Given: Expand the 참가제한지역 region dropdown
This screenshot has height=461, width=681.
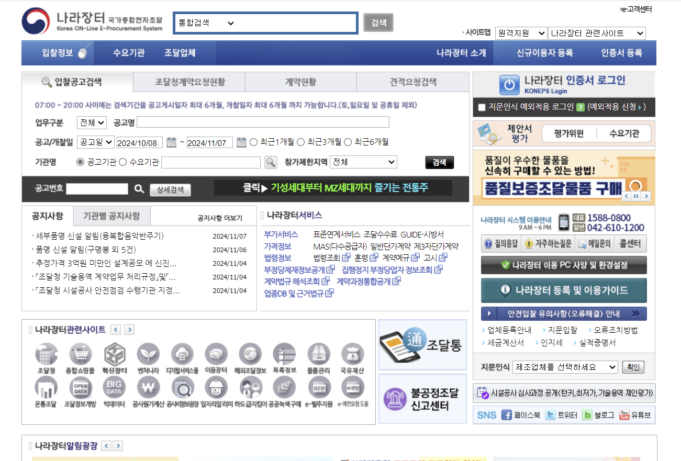Looking at the screenshot, I should pos(363,162).
